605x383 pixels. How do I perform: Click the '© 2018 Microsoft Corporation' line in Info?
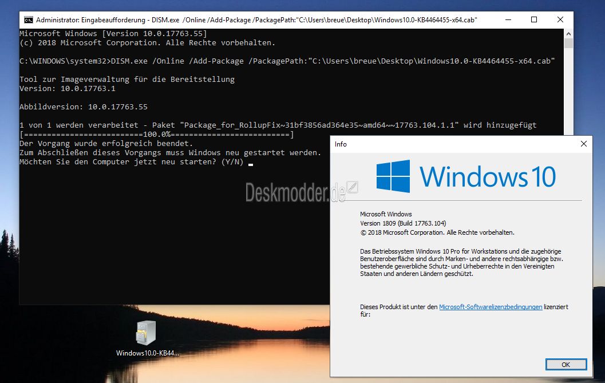[x=437, y=232]
